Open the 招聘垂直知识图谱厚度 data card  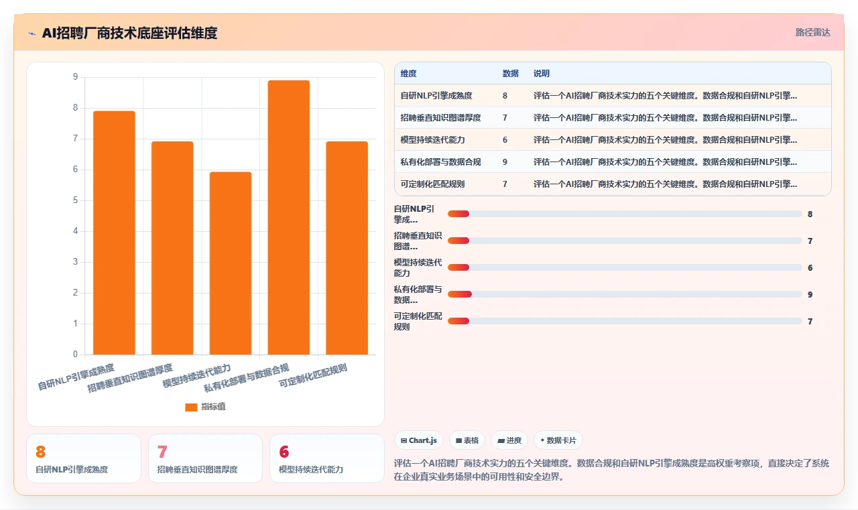tap(205, 458)
